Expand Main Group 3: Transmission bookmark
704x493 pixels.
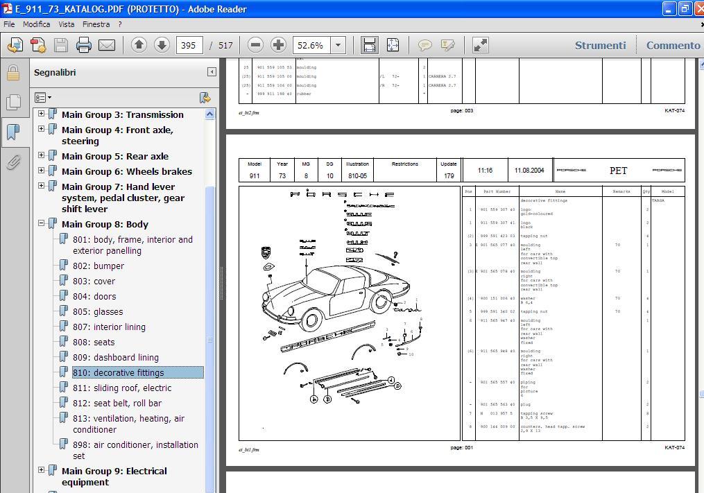click(x=42, y=114)
